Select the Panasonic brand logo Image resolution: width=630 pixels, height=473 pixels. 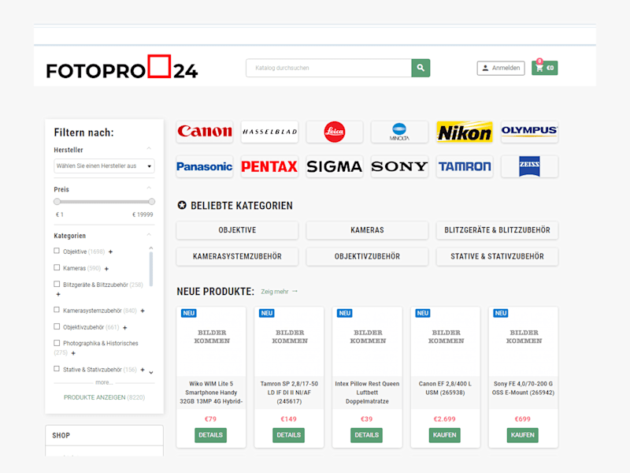click(205, 166)
